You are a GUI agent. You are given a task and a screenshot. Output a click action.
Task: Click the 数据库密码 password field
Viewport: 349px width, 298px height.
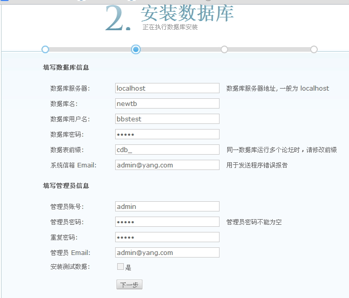click(167, 134)
